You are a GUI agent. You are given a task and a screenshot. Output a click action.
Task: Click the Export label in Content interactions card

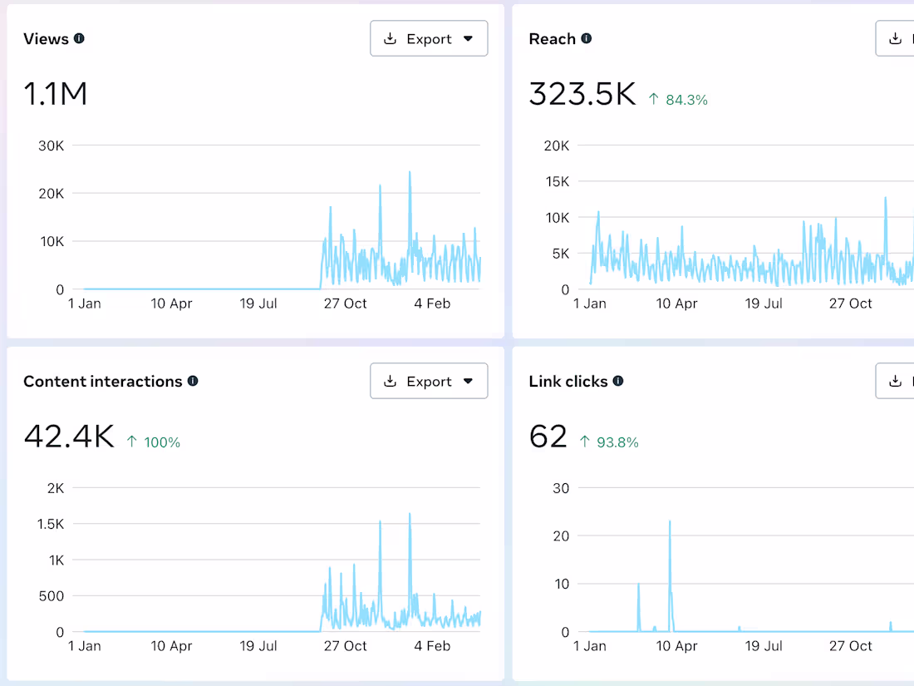(429, 382)
